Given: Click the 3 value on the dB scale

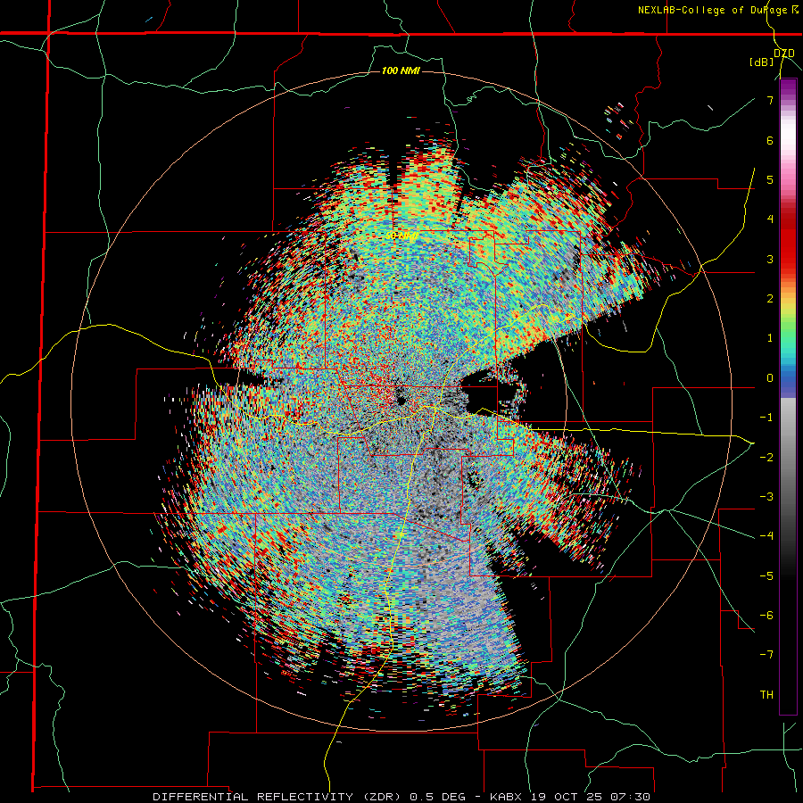Looking at the screenshot, I should (x=770, y=259).
